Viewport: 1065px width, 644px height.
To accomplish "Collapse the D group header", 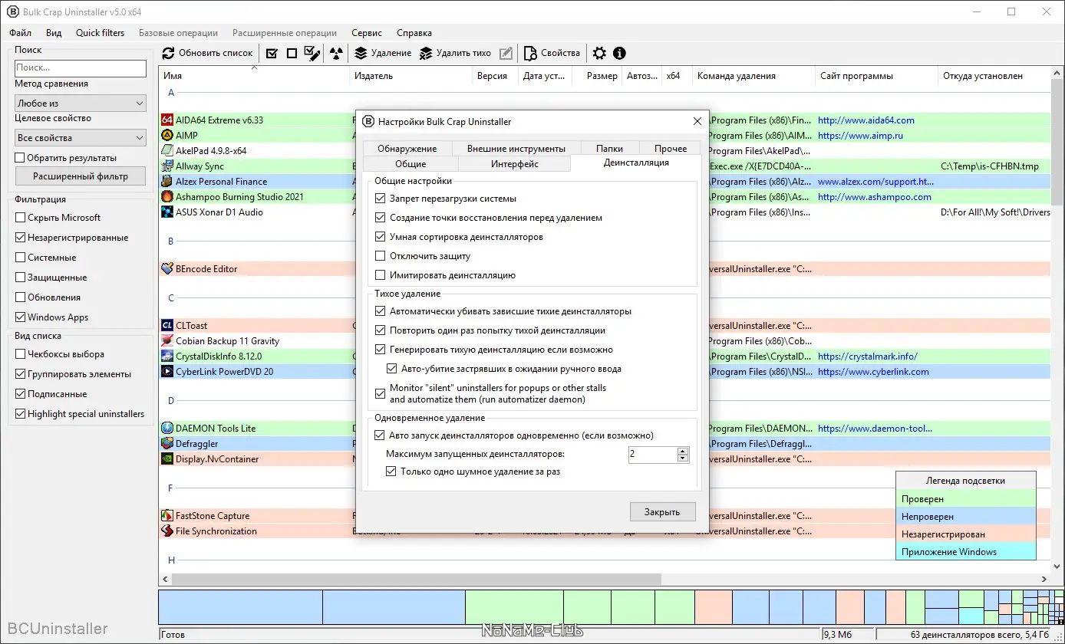I will (171, 401).
